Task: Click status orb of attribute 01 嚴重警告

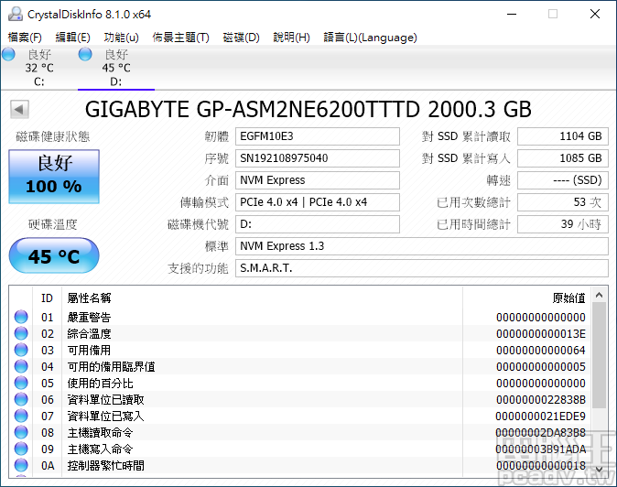Action: pos(21,317)
